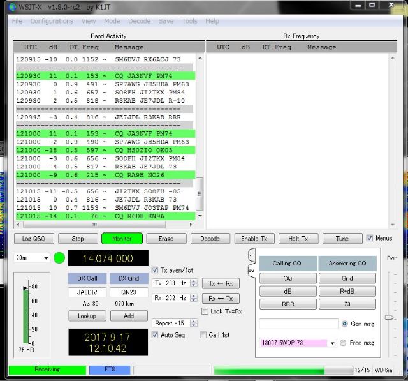The width and height of the screenshot is (408, 381).
Task: Click the green band status indicator circle
Action: click(59, 258)
